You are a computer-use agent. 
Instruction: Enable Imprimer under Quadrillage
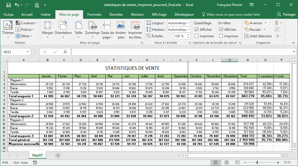pos(197,36)
